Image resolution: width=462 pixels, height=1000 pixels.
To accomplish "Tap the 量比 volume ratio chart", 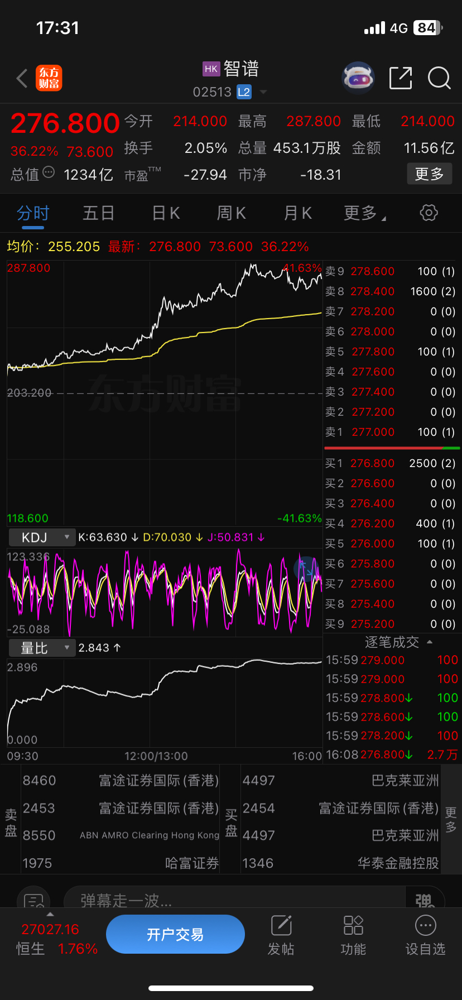I will tap(165, 702).
